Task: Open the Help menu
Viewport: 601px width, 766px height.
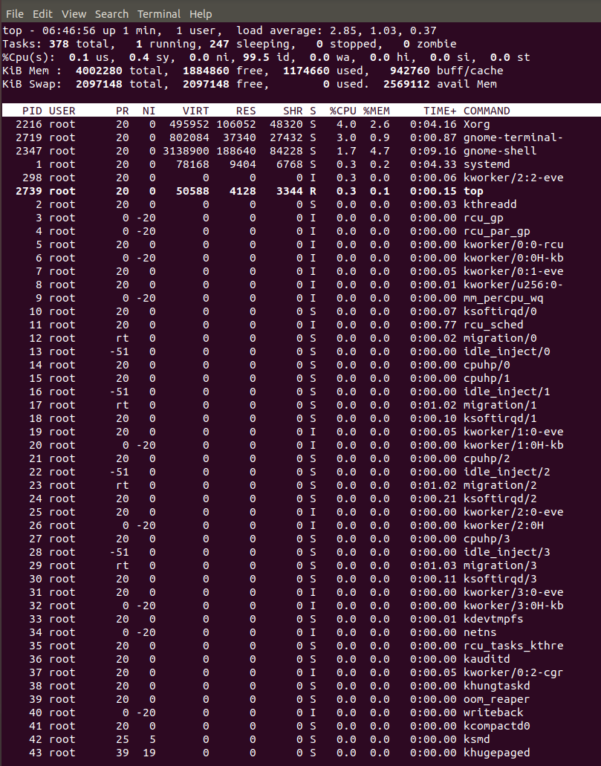Action: [x=201, y=13]
